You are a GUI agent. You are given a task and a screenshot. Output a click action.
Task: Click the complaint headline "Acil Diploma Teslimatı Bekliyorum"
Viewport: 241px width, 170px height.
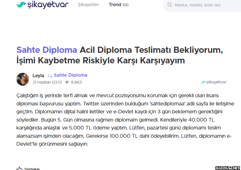[x=151, y=50]
